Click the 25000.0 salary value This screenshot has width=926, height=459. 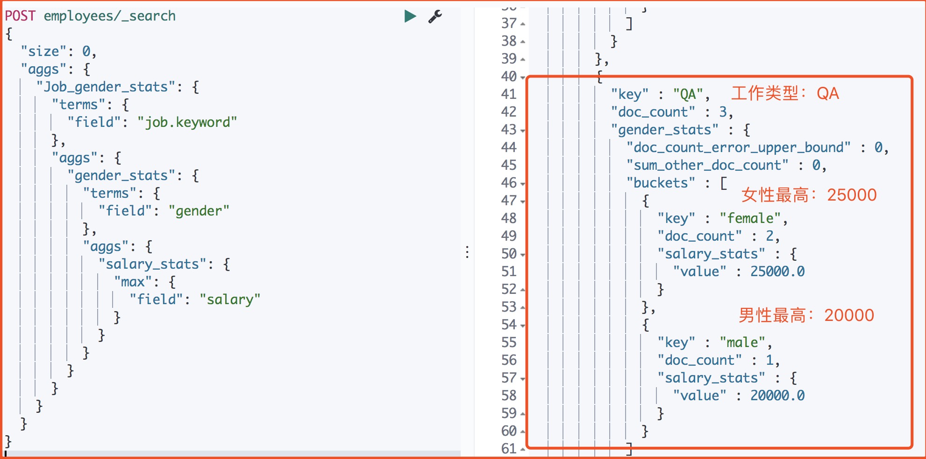pyautogui.click(x=777, y=271)
